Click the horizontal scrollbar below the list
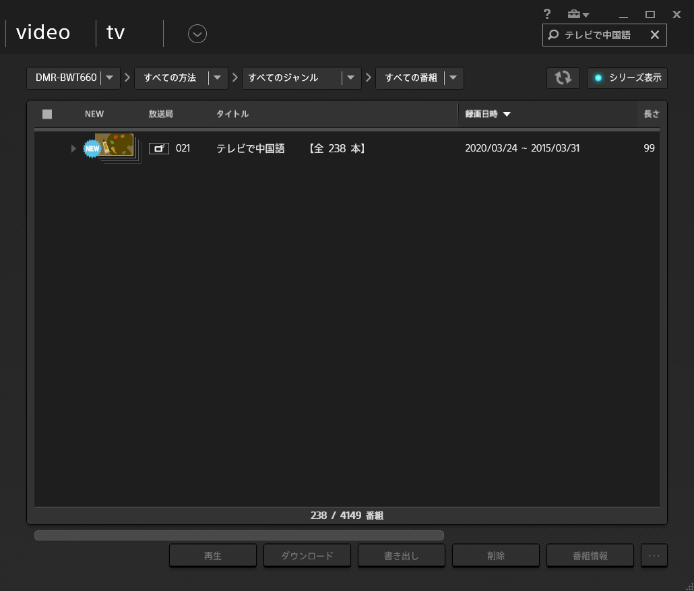This screenshot has width=694, height=591. pos(239,536)
